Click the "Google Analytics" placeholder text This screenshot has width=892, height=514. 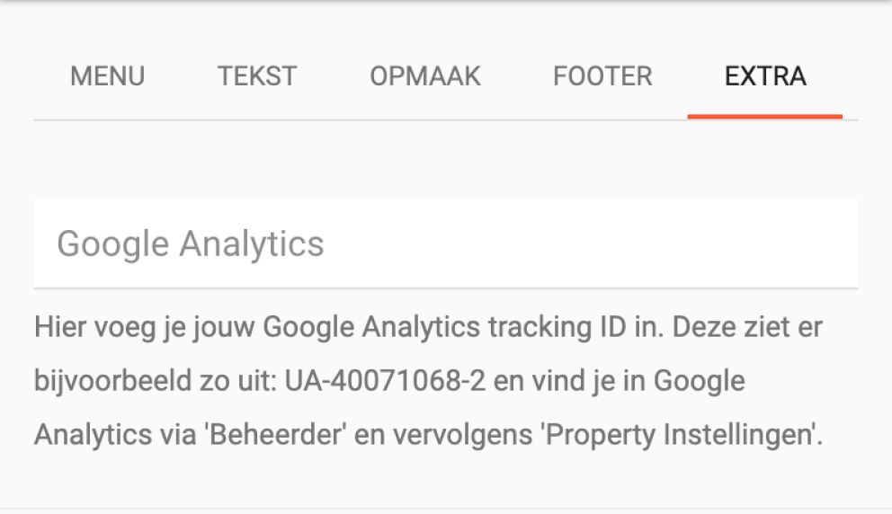pyautogui.click(x=191, y=244)
